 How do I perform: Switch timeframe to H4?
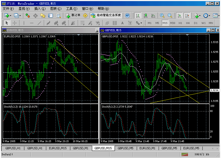[x=188, y=23]
